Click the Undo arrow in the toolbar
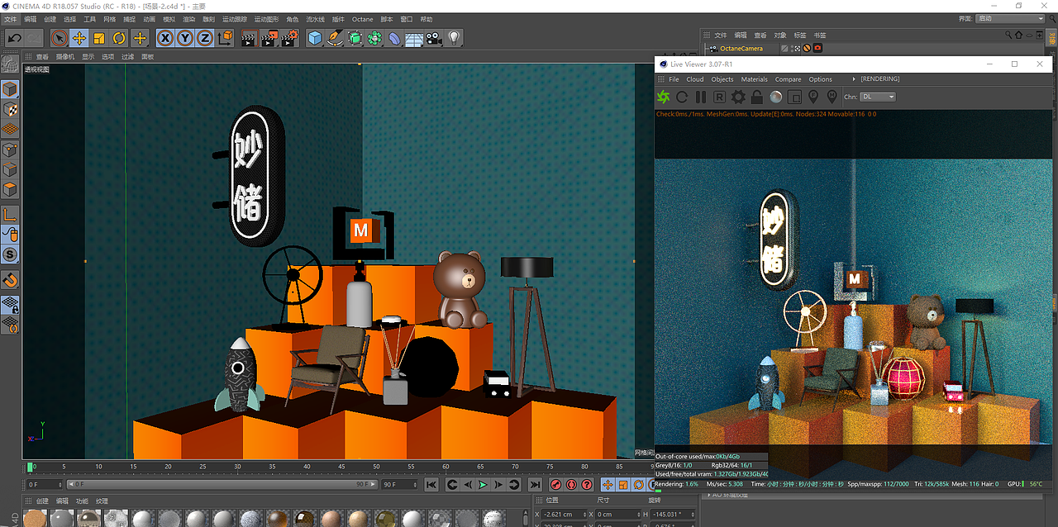 tap(14, 38)
